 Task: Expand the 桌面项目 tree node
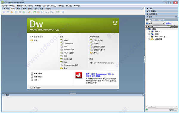[149, 39]
